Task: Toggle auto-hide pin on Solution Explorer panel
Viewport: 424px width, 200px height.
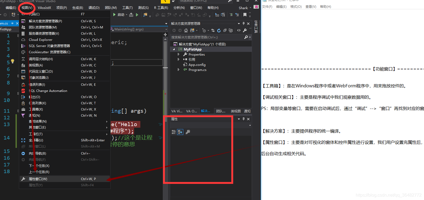Action: point(243,24)
